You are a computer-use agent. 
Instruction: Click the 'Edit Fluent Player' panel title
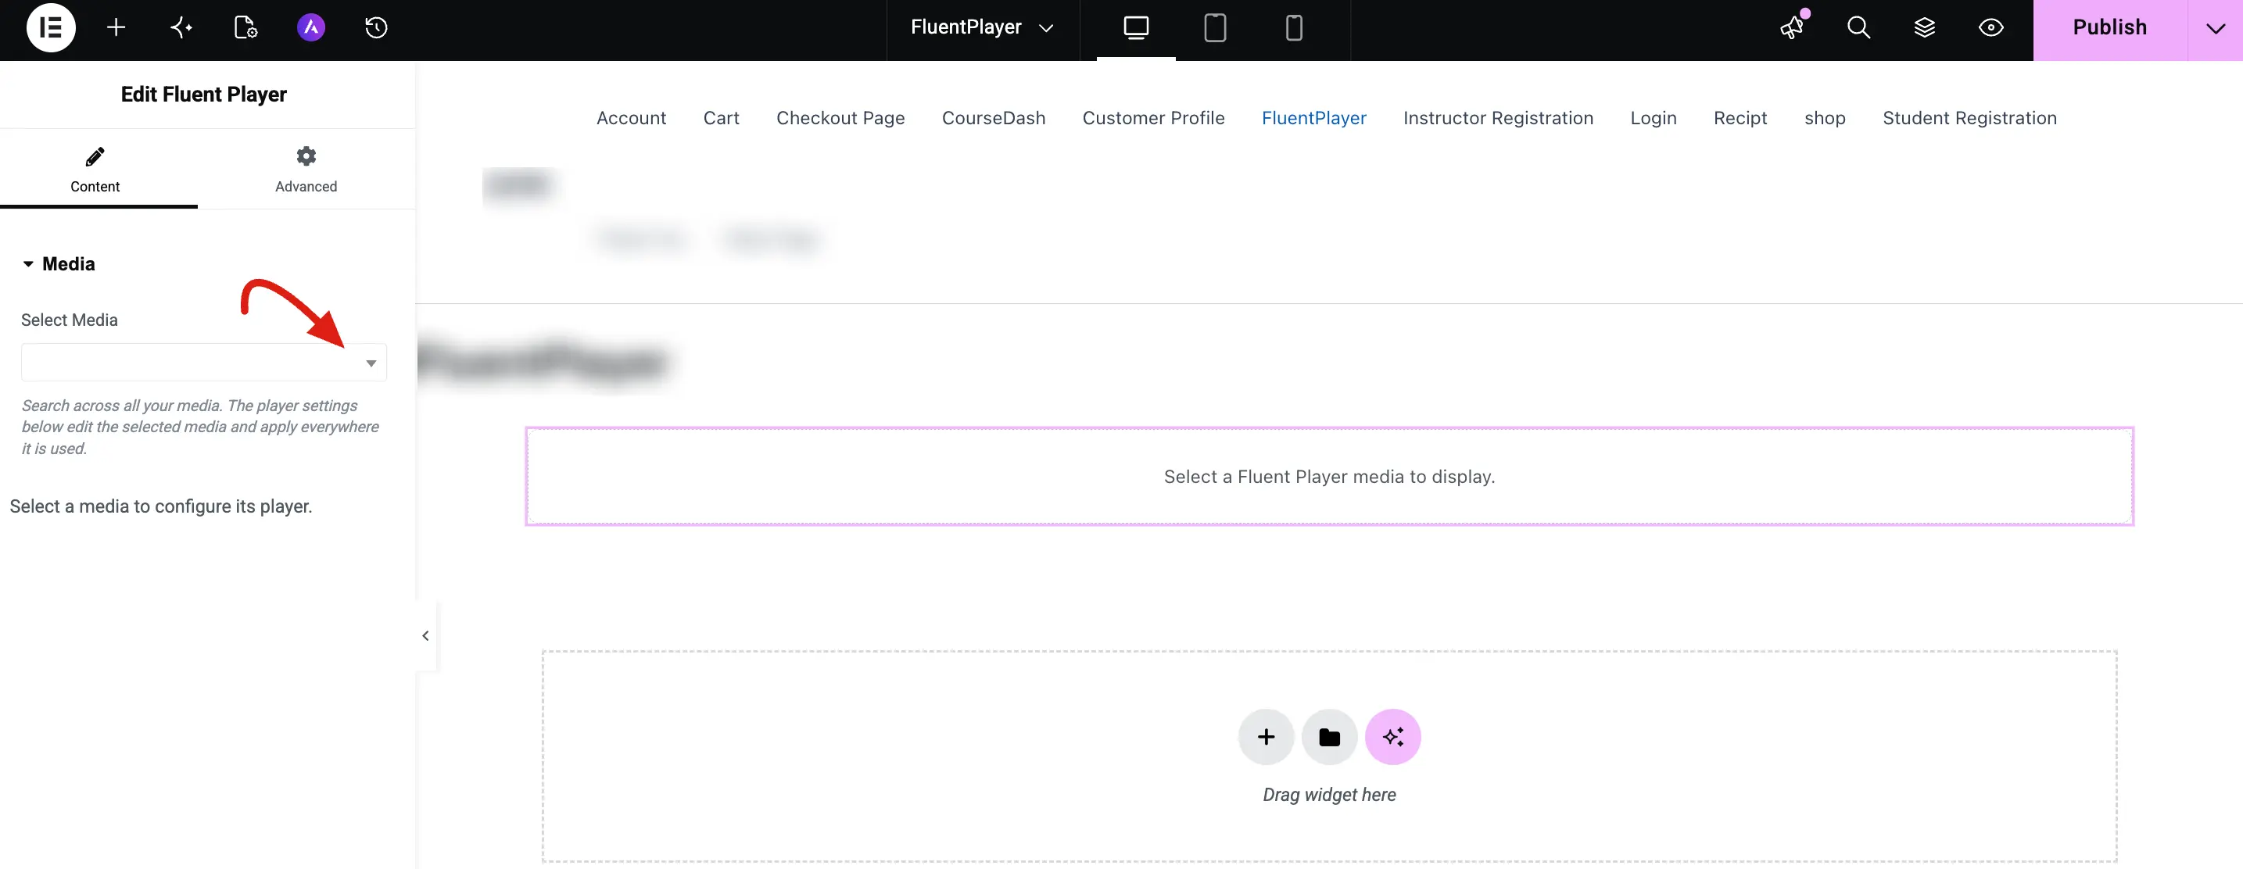click(204, 94)
